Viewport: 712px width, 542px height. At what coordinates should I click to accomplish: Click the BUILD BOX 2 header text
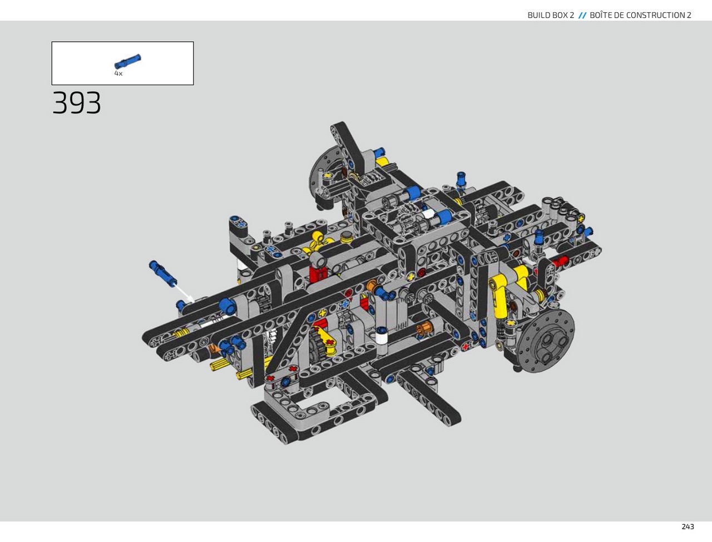(x=551, y=15)
